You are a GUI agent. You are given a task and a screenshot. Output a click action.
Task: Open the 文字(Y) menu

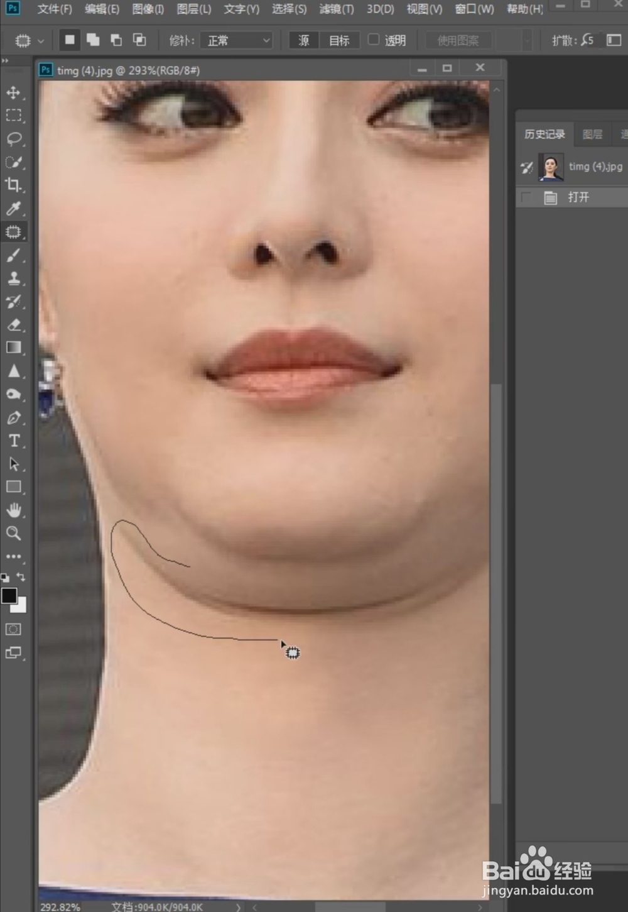click(x=242, y=9)
